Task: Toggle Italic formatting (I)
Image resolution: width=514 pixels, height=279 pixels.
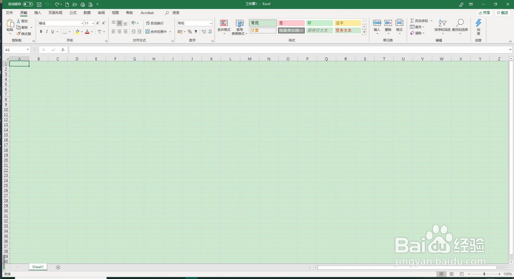Action: [x=47, y=32]
